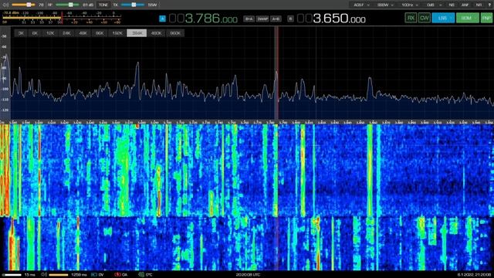This screenshot has height=278, width=494.
Task: Click the voltage indicator icon (0V)
Action: tap(94, 275)
